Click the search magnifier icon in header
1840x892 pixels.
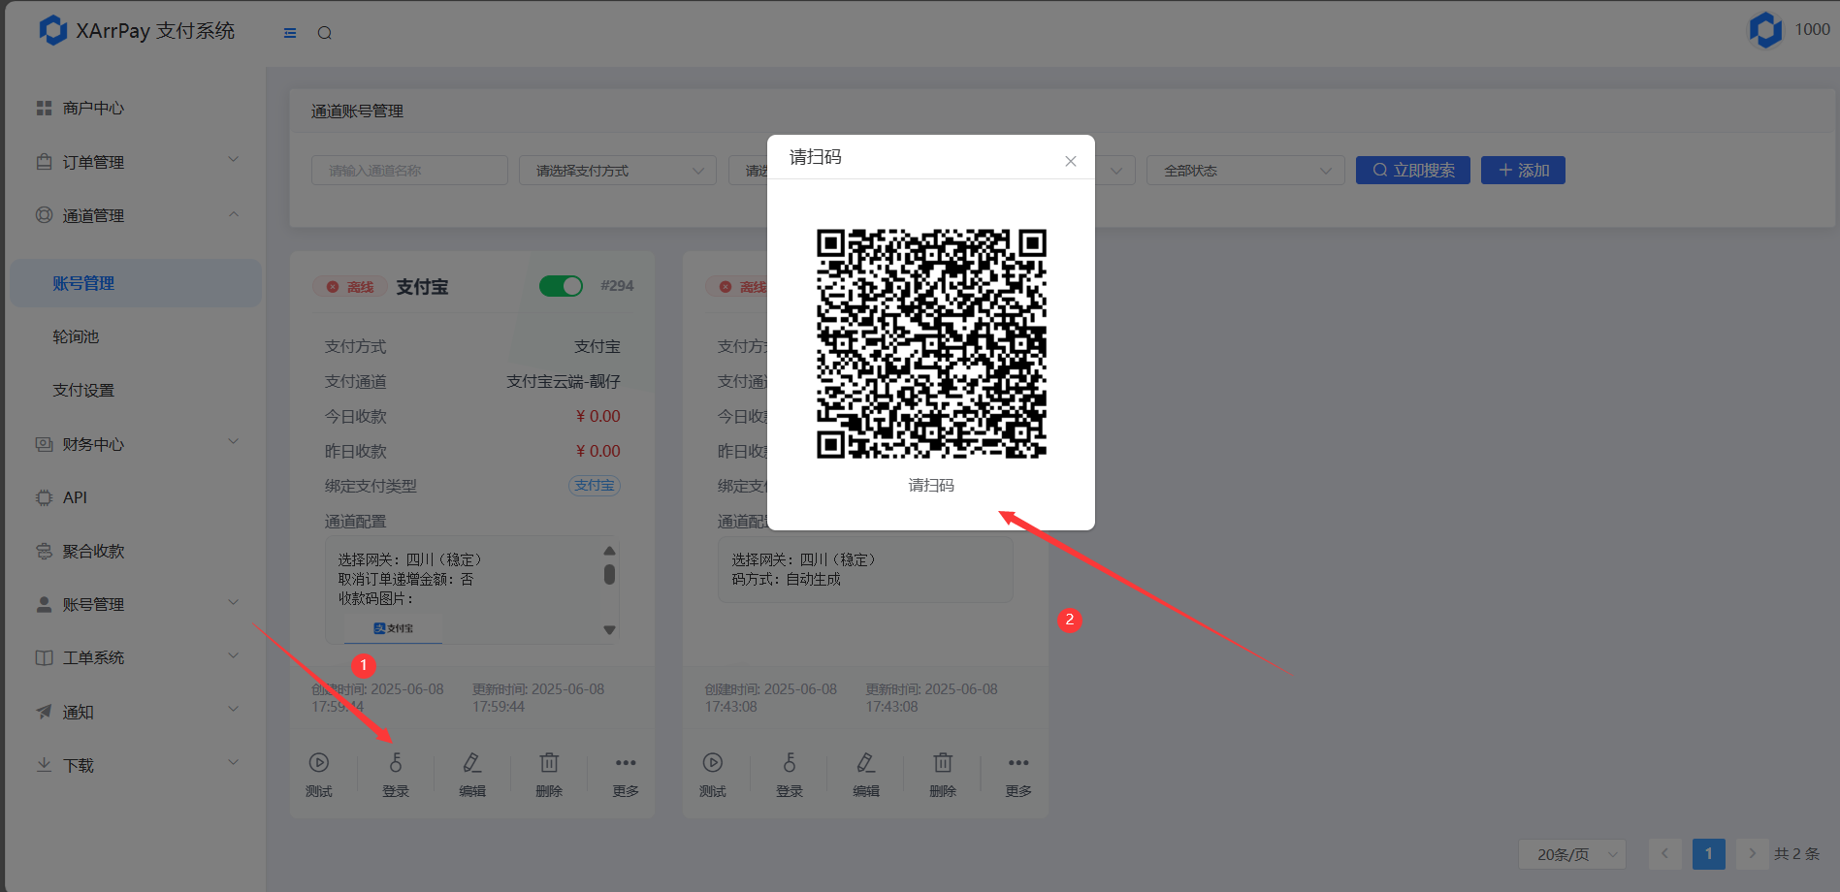click(x=325, y=33)
